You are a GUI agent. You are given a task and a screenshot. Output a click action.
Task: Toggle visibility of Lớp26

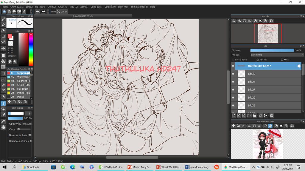pyautogui.click(x=233, y=98)
